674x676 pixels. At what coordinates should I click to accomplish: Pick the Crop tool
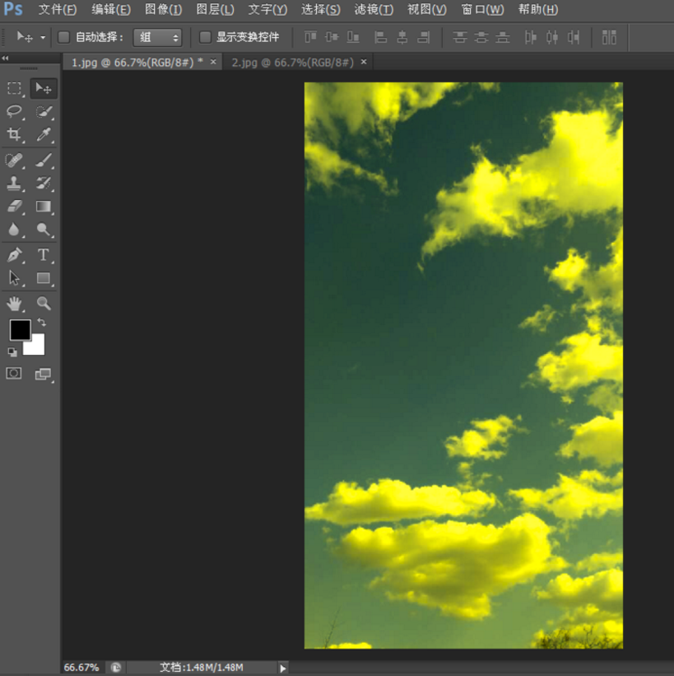tap(15, 134)
